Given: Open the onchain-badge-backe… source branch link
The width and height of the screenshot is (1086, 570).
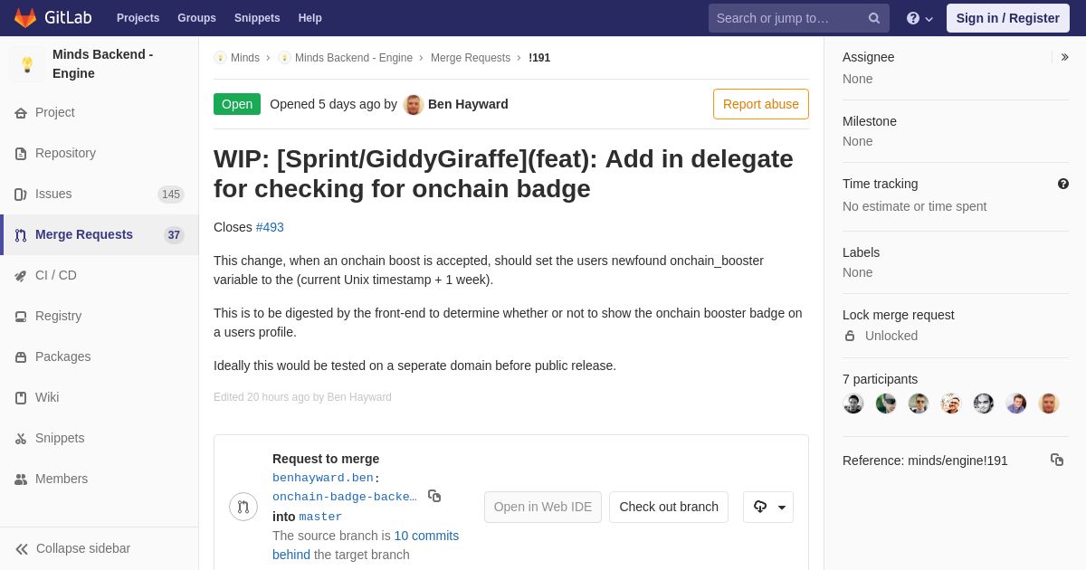Looking at the screenshot, I should (345, 497).
